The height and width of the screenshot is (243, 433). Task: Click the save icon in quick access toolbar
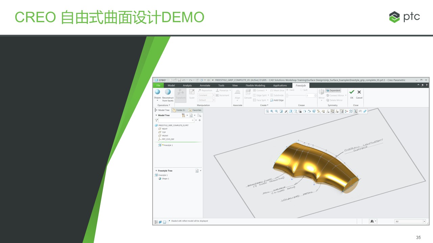179,80
